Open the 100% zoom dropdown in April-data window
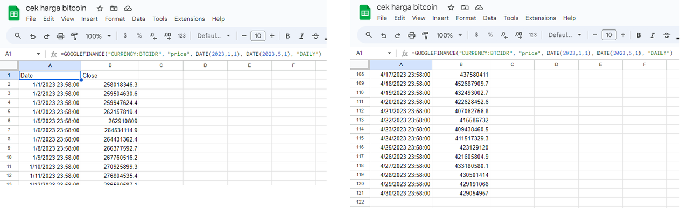Viewport: 689px width, 208px height. pos(449,35)
